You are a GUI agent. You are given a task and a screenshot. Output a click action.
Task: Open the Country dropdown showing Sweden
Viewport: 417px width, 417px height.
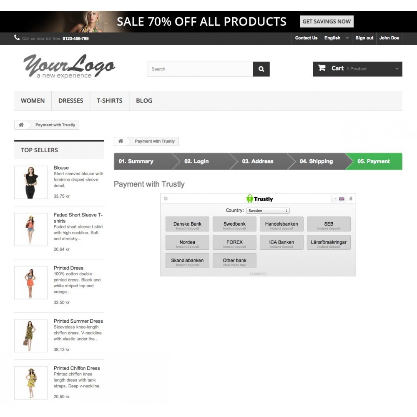[x=268, y=211]
